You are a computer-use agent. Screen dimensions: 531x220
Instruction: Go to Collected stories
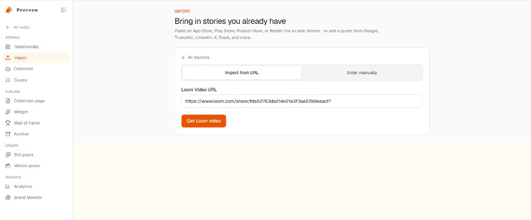(x=36, y=69)
